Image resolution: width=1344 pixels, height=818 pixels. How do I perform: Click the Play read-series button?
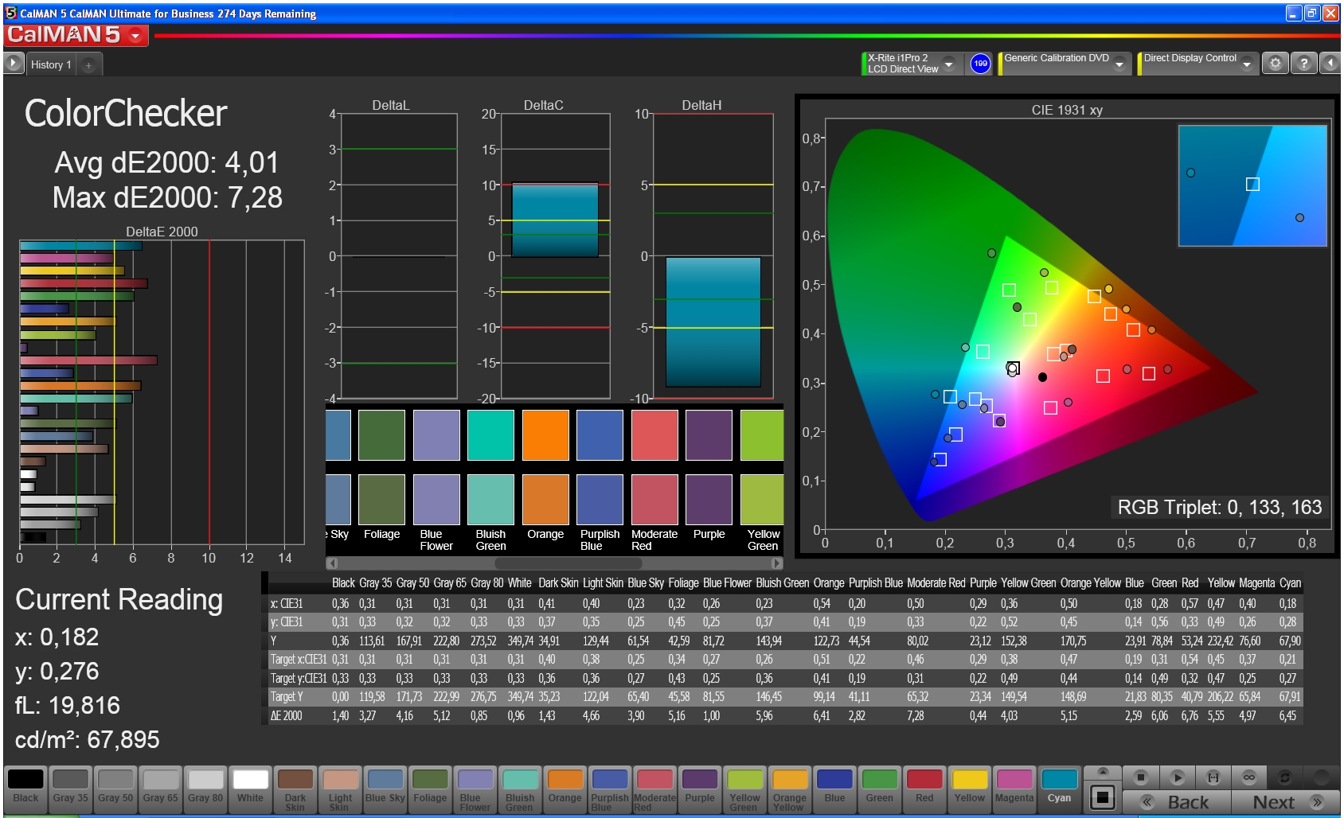point(1178,777)
